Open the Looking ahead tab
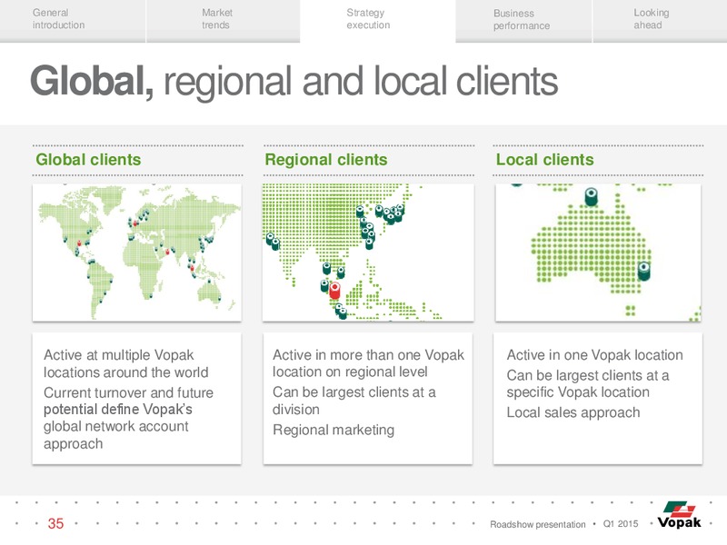 click(660, 20)
